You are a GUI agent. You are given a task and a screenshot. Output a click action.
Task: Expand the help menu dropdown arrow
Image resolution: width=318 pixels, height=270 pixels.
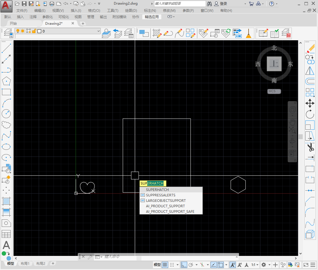[x=277, y=4]
